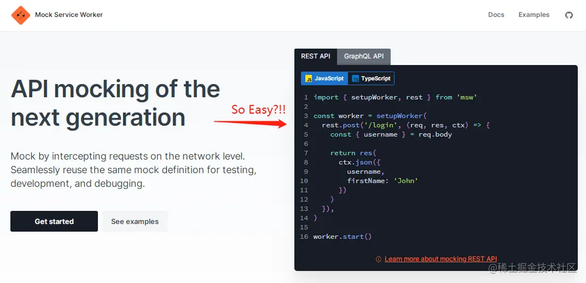
Task: Click the firstName: 'John' code line
Action: pyautogui.click(x=382, y=181)
